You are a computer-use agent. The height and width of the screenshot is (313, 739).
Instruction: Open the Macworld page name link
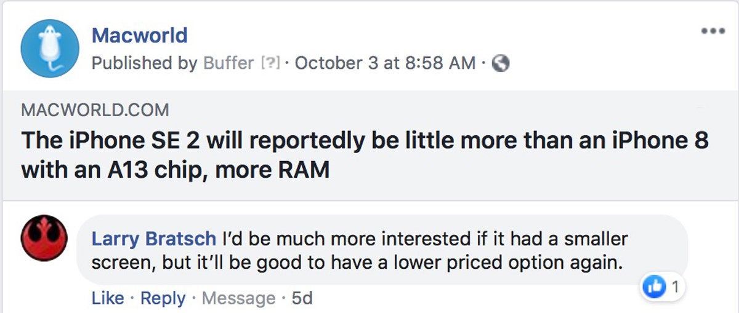140,35
